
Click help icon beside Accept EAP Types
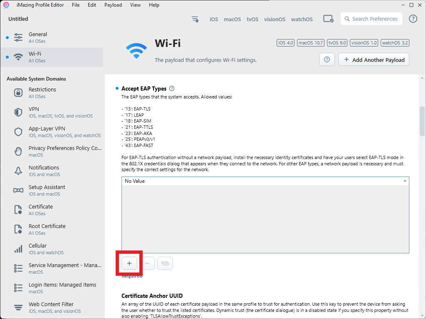click(172, 88)
